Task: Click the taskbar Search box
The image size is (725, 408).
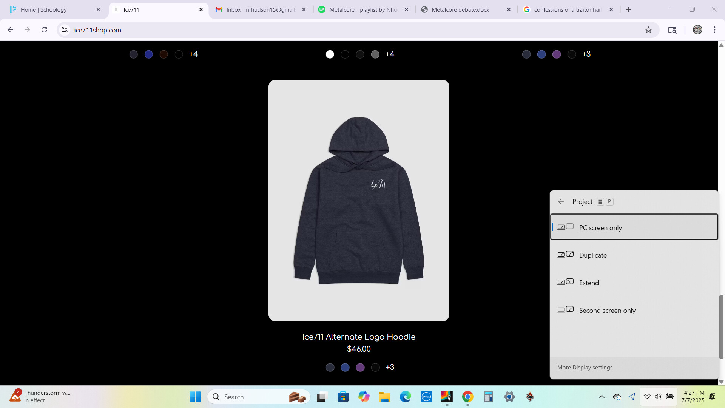Action: click(x=259, y=397)
